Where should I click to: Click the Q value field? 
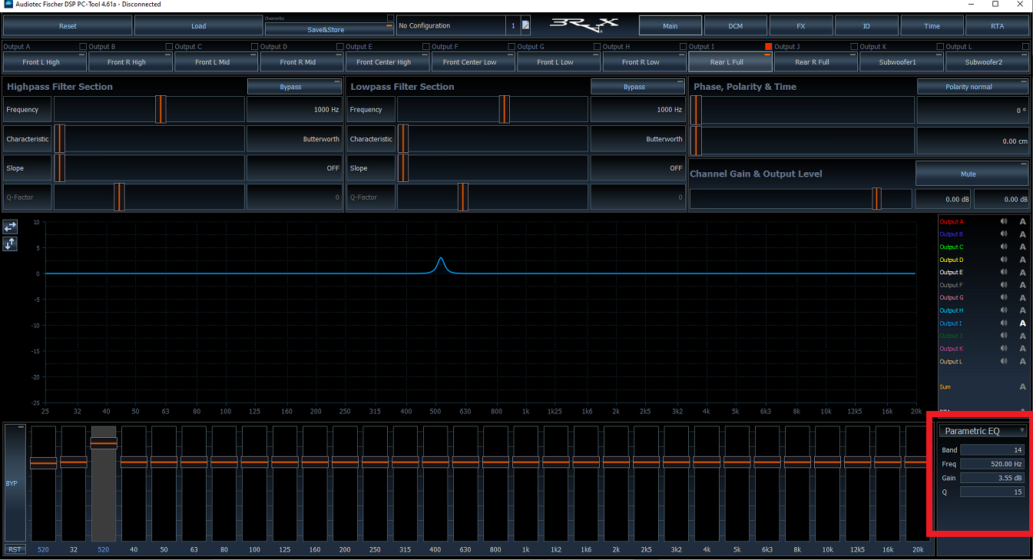coord(992,492)
